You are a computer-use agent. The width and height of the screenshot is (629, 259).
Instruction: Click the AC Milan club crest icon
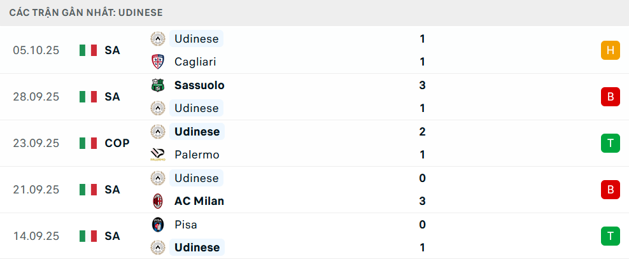coord(157,201)
